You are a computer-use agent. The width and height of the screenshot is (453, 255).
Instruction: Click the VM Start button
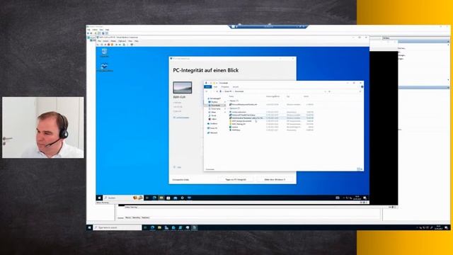(99, 198)
